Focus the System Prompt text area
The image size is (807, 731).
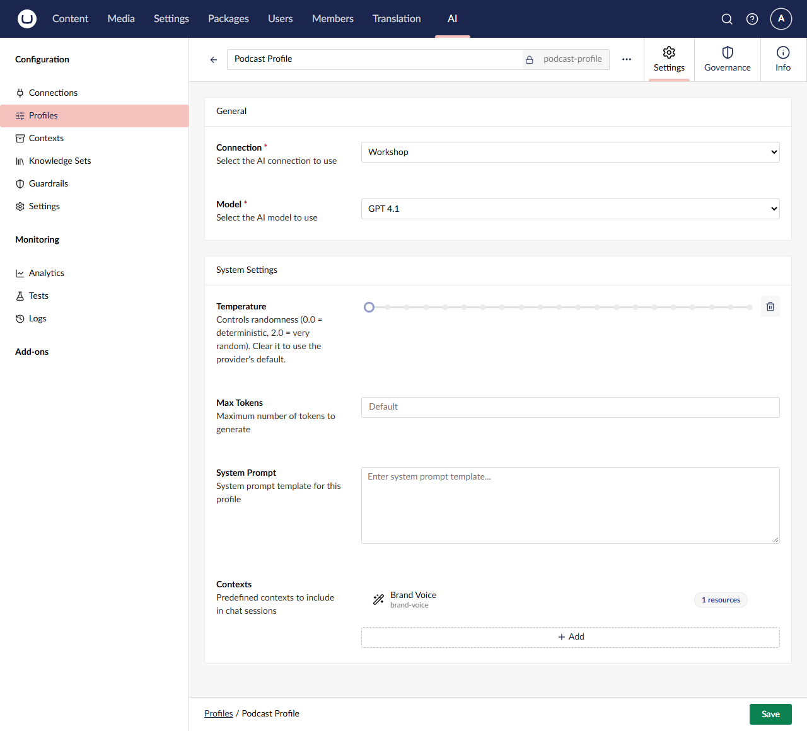571,505
